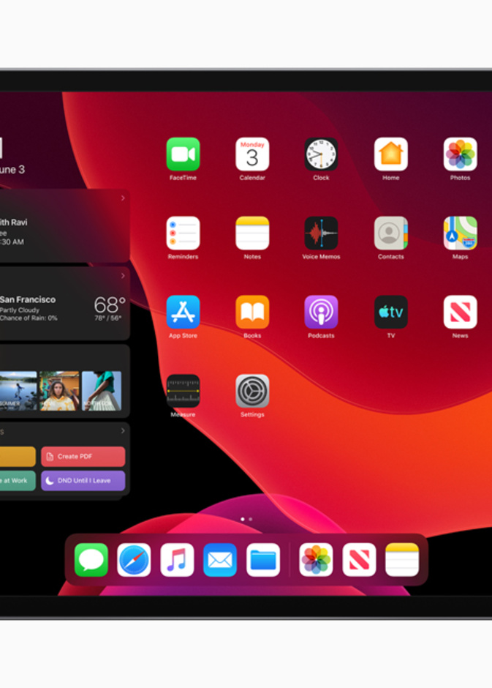Open recent News app in dock

[x=359, y=560]
